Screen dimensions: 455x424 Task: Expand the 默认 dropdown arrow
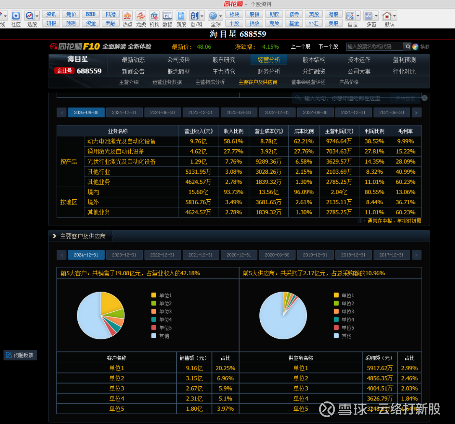[x=395, y=16]
